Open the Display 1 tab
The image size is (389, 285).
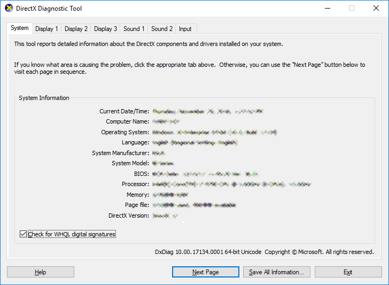coord(46,29)
